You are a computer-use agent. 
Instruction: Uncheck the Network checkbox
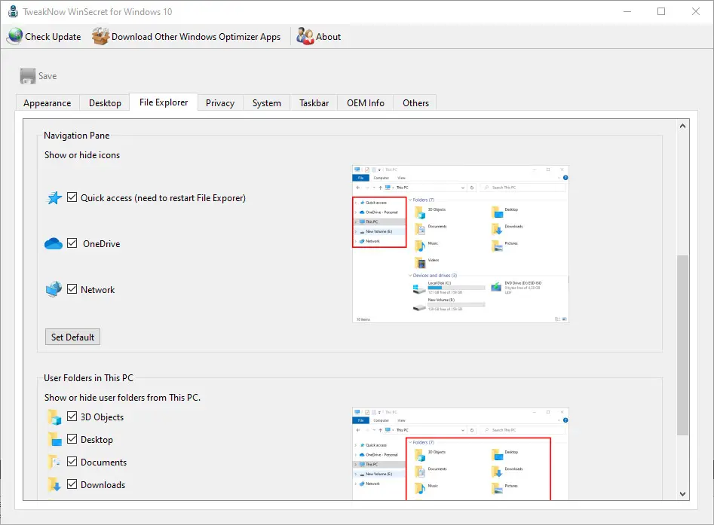click(72, 289)
